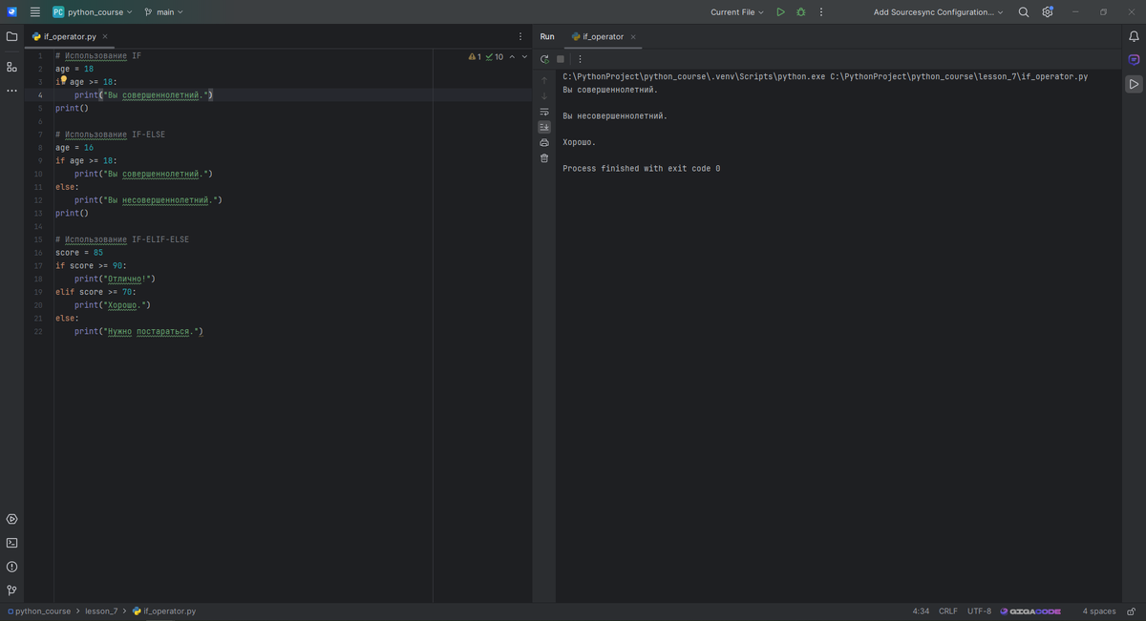Click the GIGACODE status bar widget

click(x=1030, y=611)
